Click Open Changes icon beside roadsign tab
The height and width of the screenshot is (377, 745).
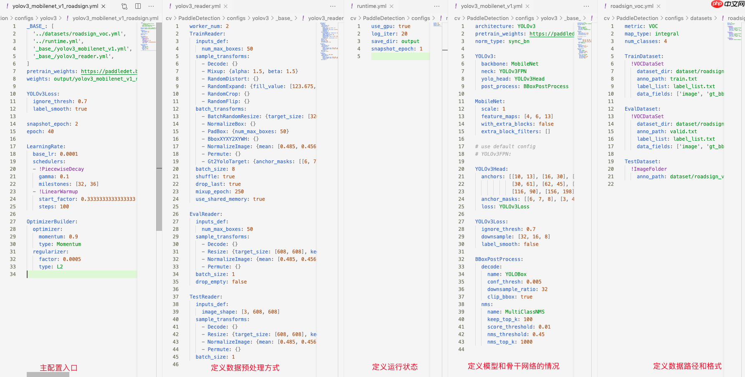(x=124, y=6)
